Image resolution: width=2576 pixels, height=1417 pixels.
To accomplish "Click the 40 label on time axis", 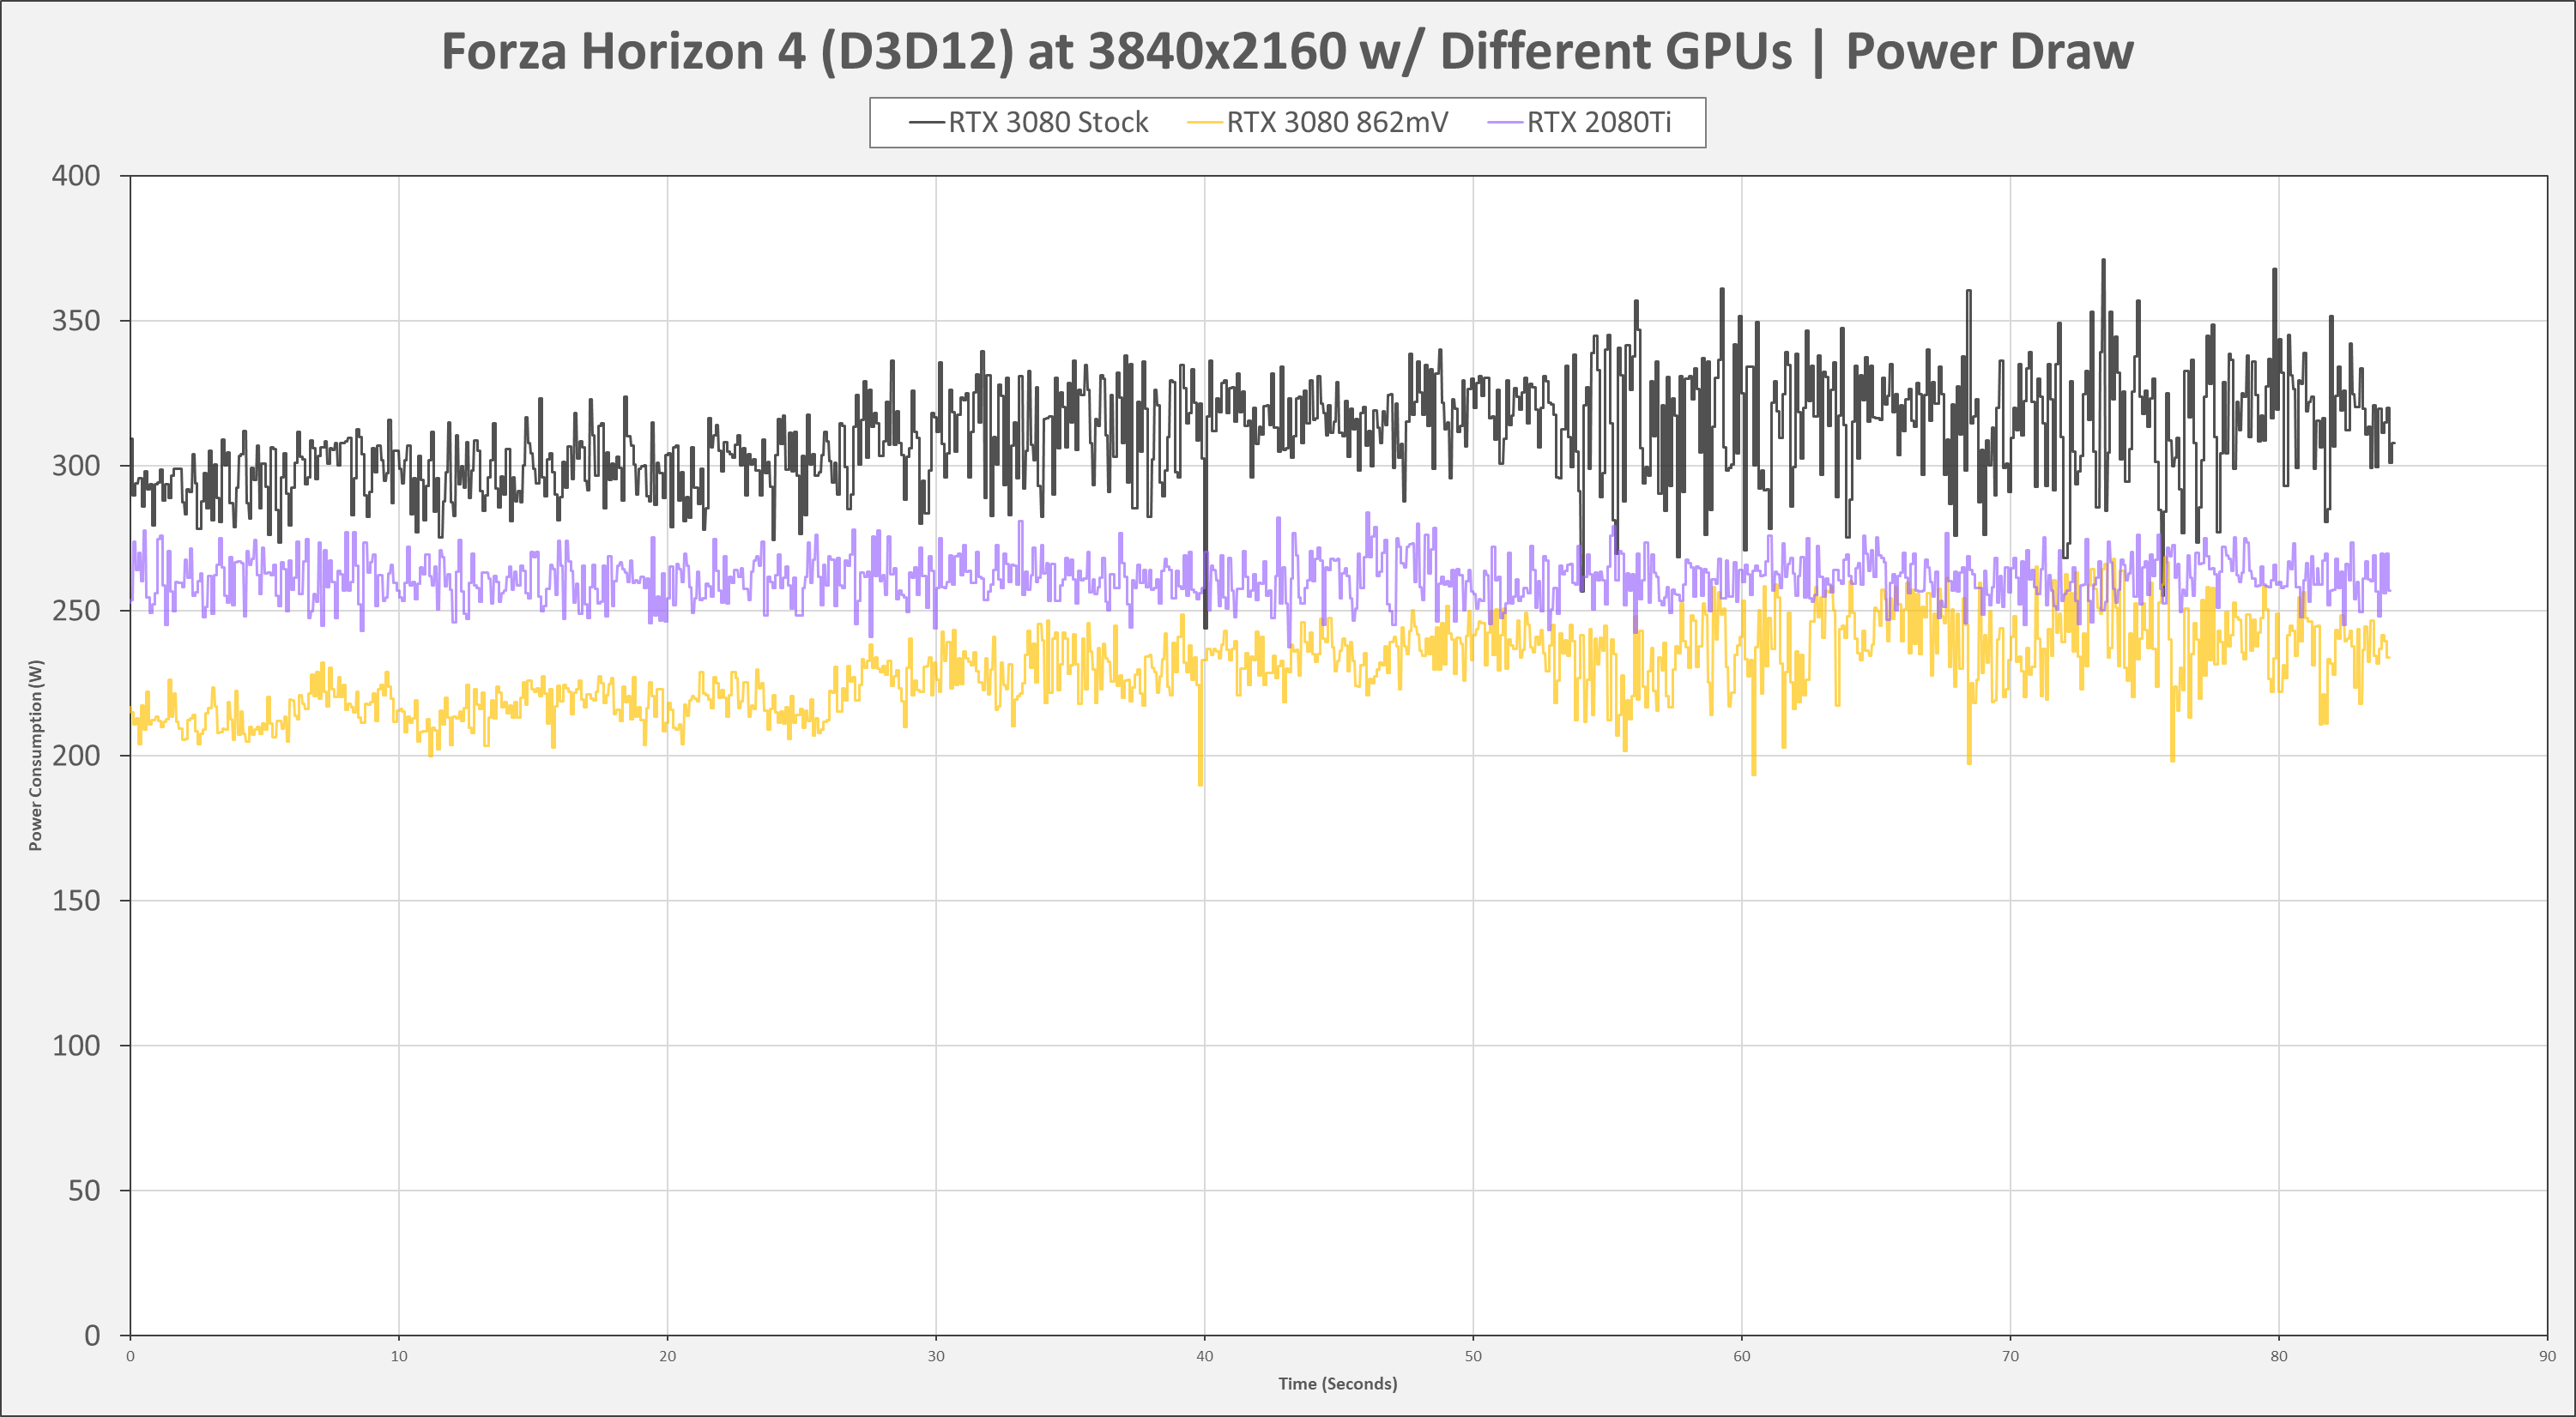I will [1204, 1357].
